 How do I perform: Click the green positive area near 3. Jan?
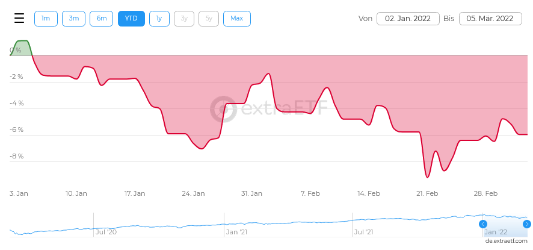tap(22, 47)
